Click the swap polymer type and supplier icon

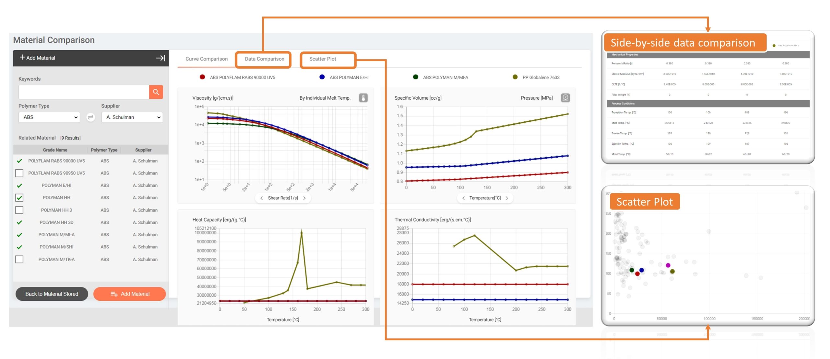91,117
